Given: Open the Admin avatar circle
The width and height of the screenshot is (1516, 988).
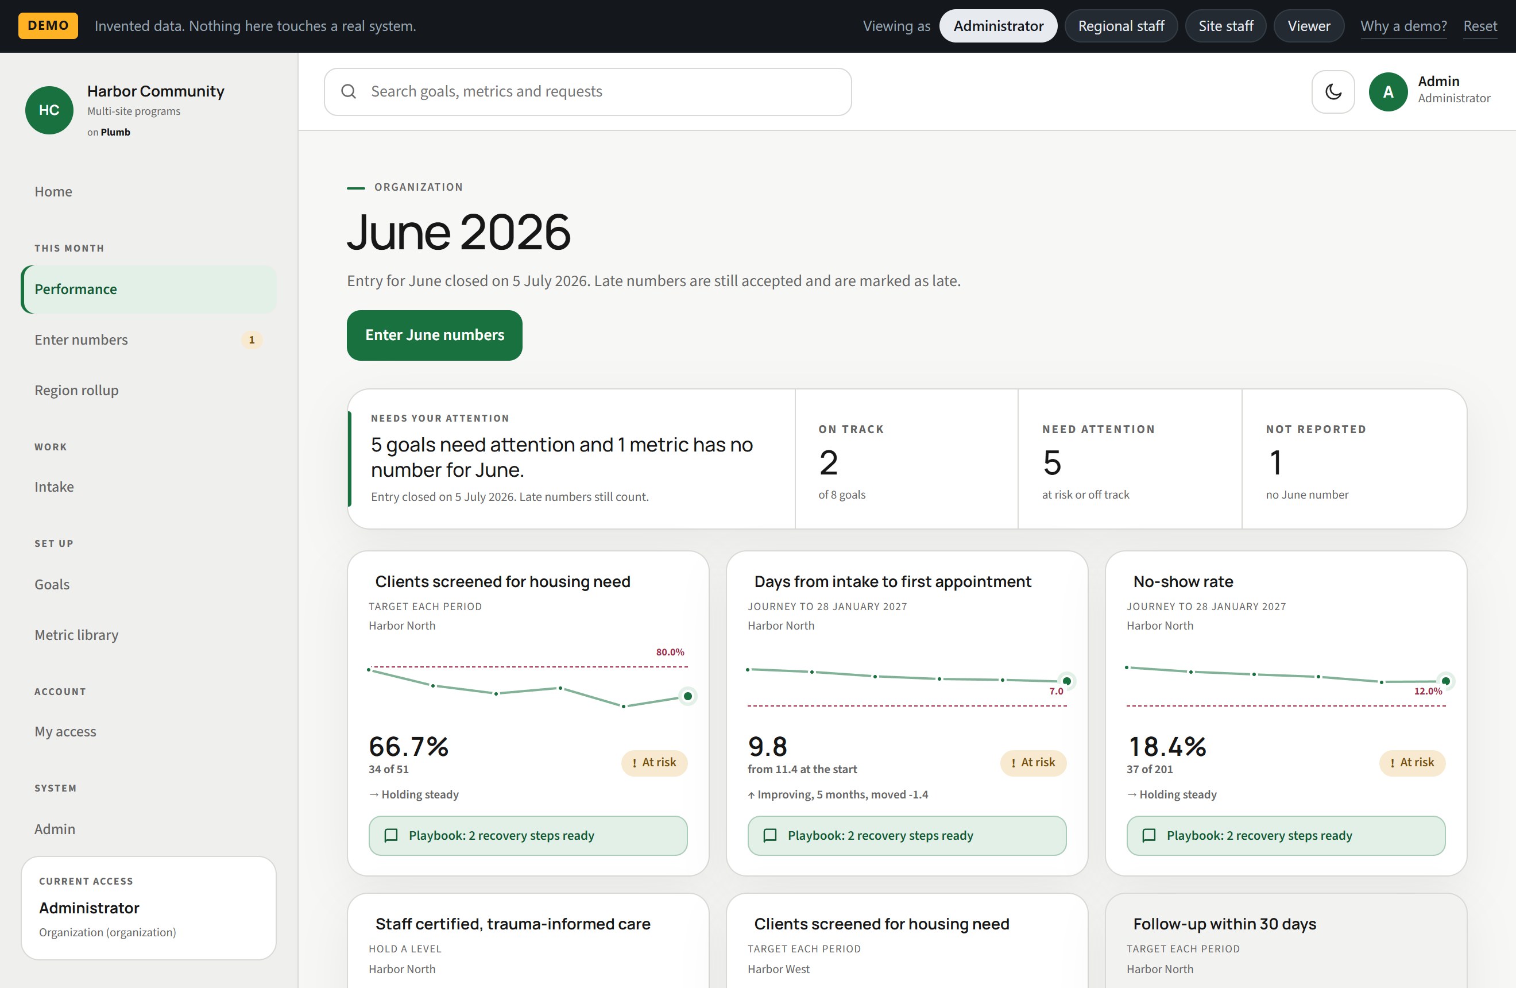Looking at the screenshot, I should (1388, 92).
